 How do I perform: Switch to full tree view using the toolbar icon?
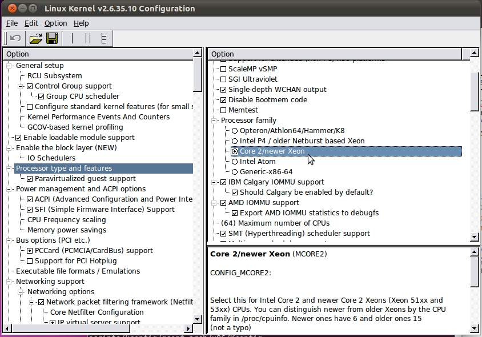coord(104,37)
